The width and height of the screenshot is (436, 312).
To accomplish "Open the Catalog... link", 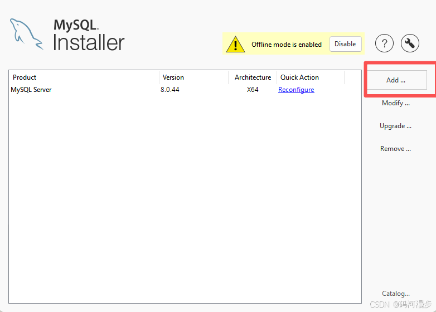I will tap(396, 294).
